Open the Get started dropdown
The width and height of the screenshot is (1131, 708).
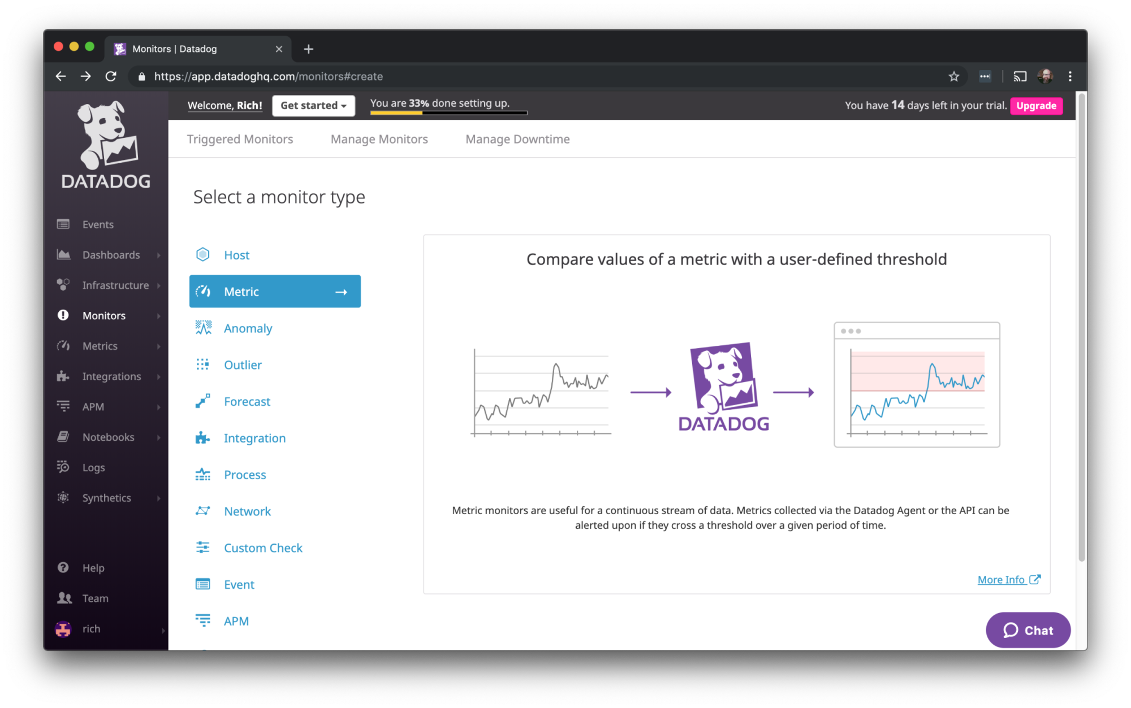(313, 105)
